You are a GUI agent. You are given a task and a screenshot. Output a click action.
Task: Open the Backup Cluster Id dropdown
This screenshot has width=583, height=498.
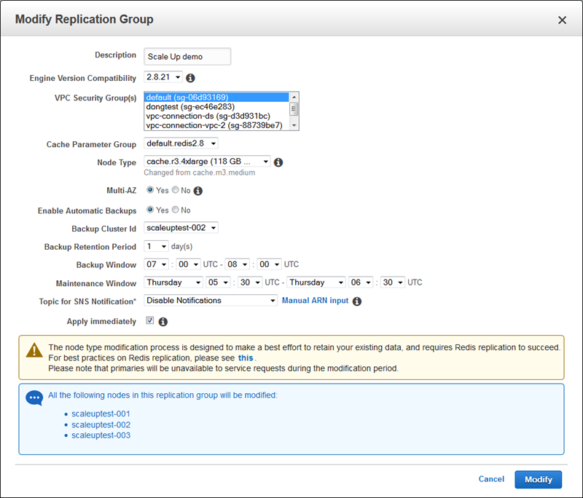181,228
